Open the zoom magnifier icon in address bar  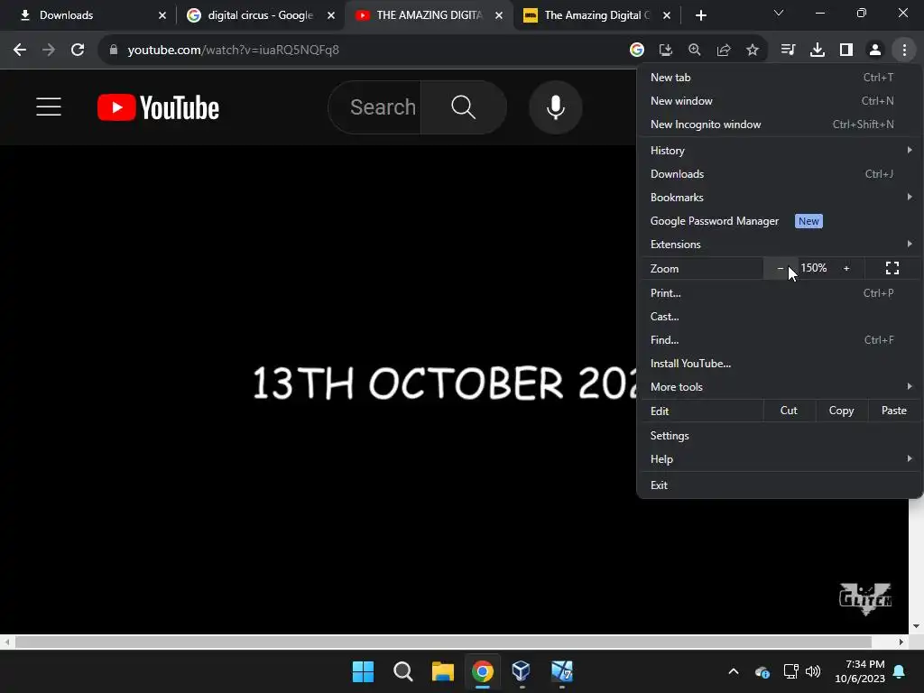694,51
